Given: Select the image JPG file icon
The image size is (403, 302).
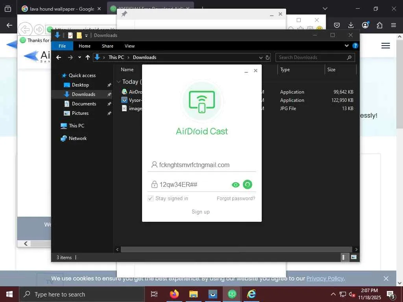Looking at the screenshot, I should [124, 109].
